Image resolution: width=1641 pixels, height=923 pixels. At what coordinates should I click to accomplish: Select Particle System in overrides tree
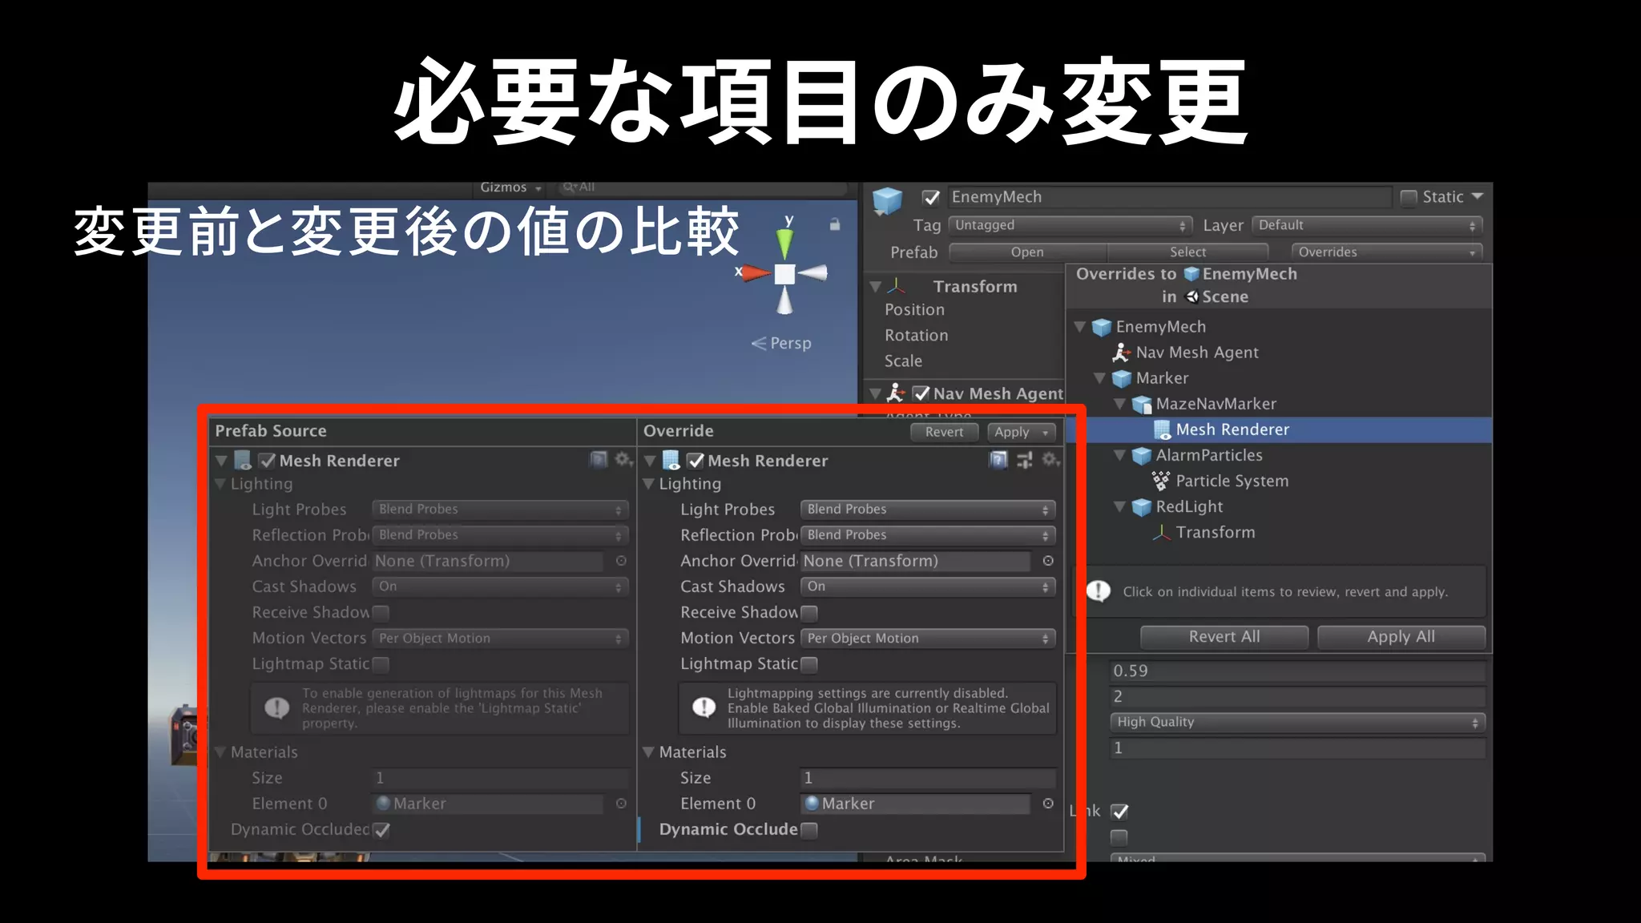[x=1232, y=481]
